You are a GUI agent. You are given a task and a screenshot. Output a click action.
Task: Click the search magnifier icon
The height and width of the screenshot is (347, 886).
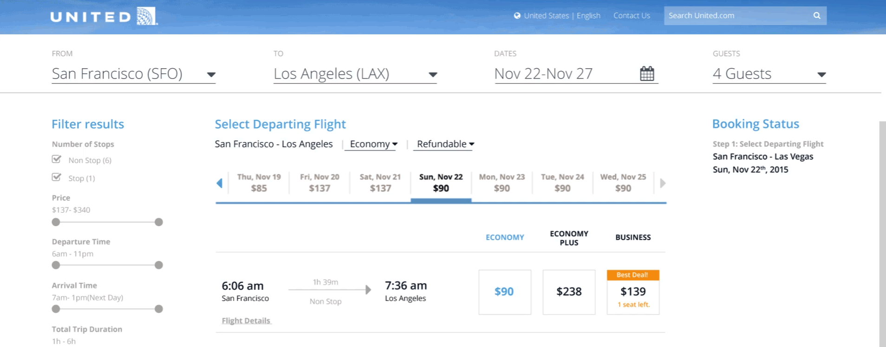point(817,16)
